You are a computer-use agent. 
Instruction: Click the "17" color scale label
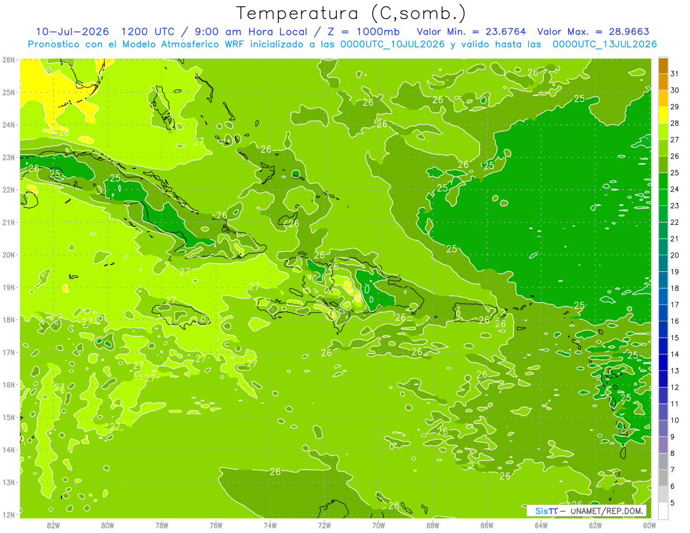tap(675, 304)
